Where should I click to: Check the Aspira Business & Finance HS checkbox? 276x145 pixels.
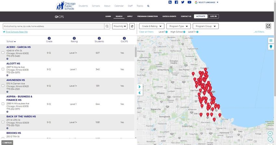3,104
